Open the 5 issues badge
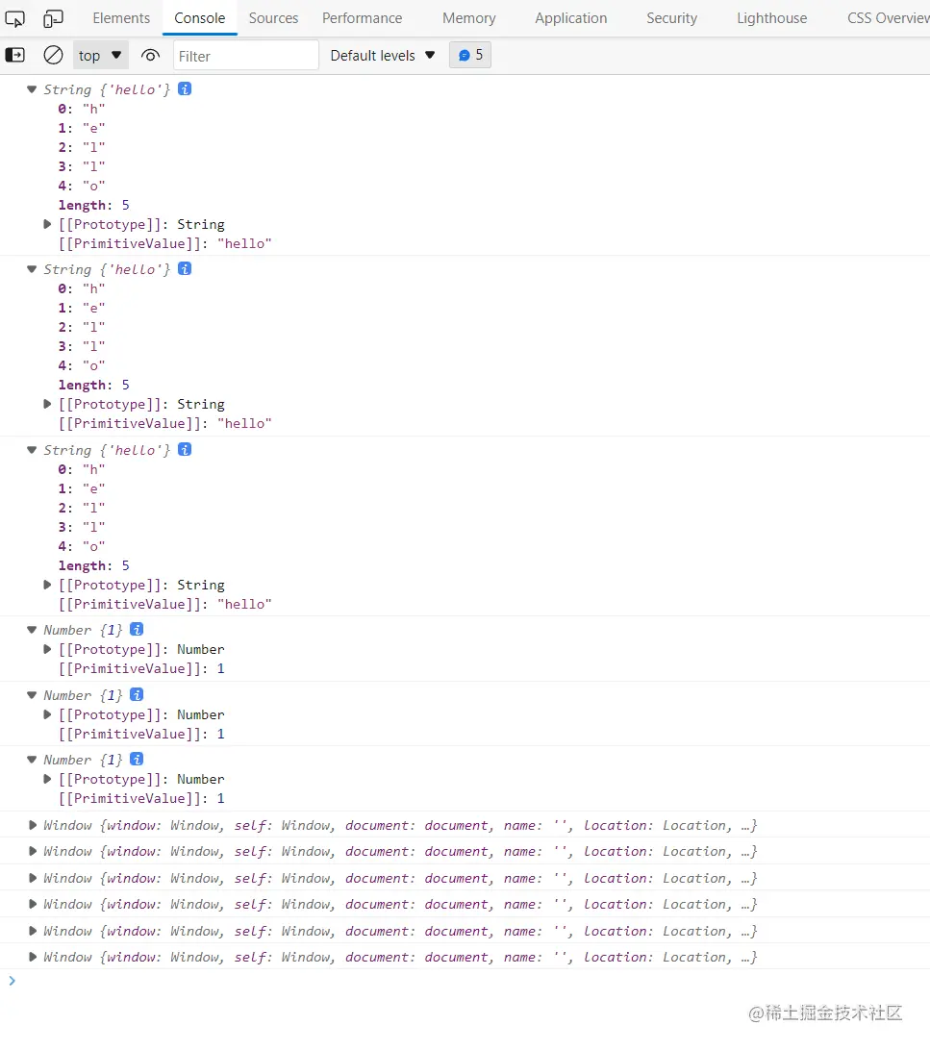Image resolution: width=930 pixels, height=1050 pixels. click(470, 55)
